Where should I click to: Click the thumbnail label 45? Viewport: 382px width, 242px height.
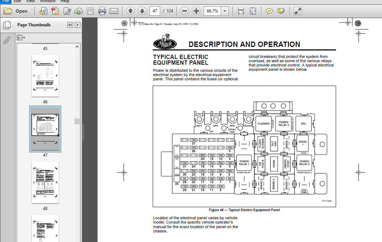[x=45, y=49]
